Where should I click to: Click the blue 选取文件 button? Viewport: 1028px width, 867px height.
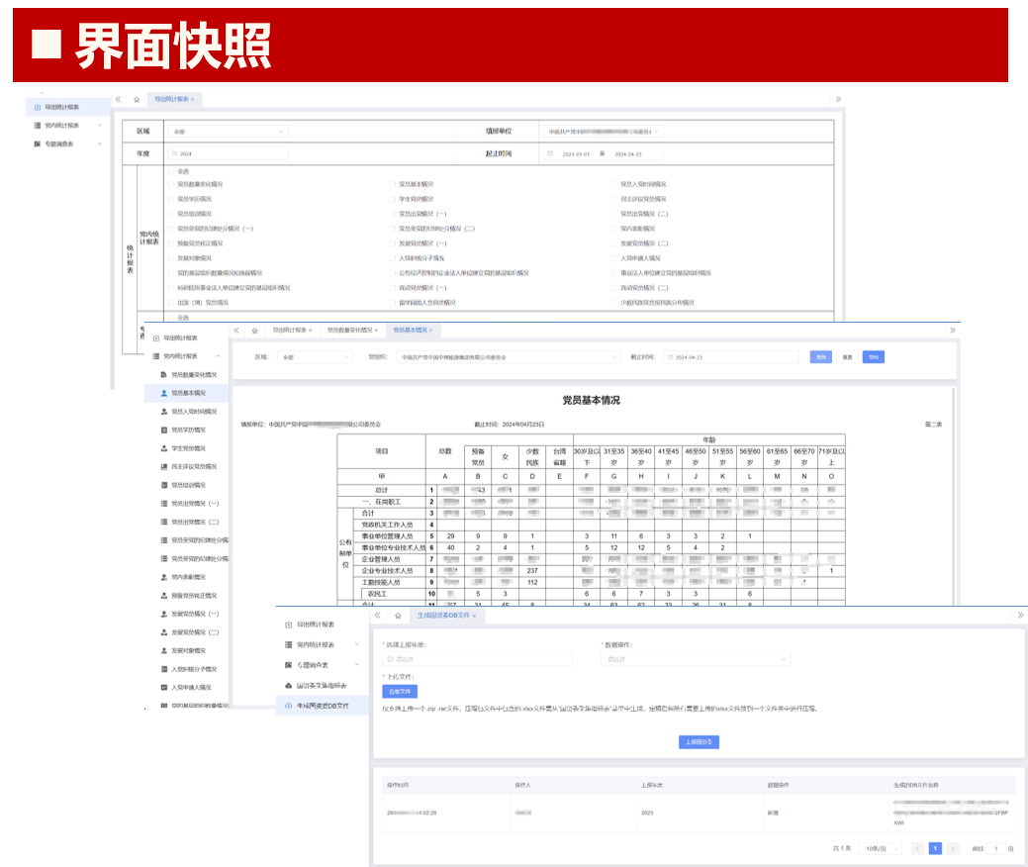point(401,691)
